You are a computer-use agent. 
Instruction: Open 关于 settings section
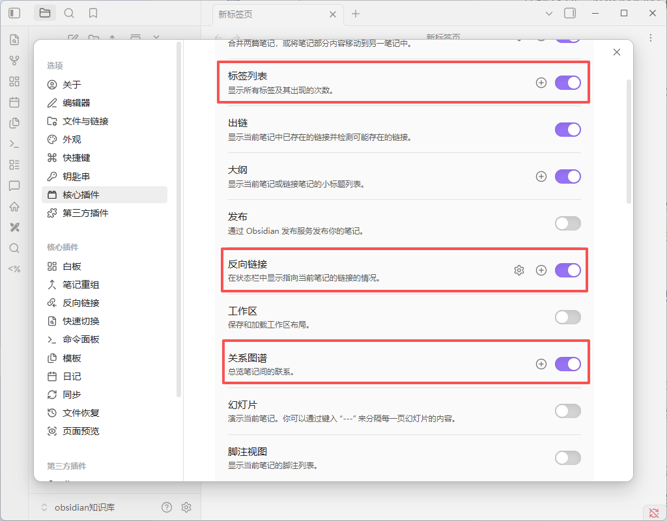pos(105,85)
